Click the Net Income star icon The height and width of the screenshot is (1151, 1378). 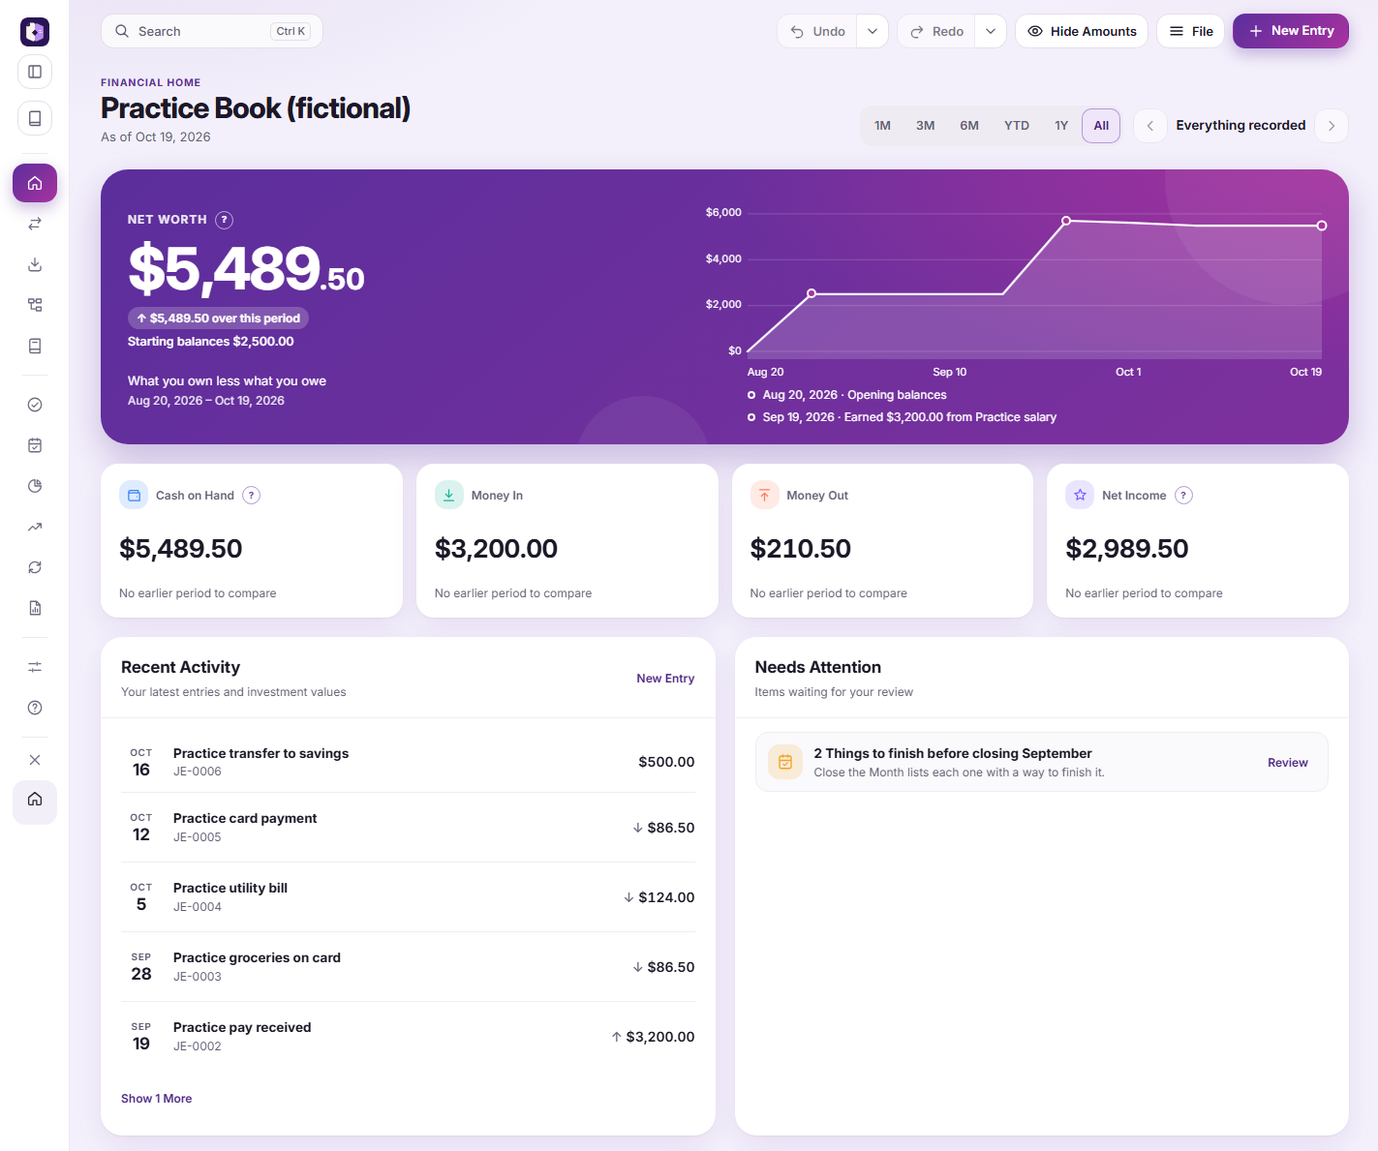pos(1080,495)
